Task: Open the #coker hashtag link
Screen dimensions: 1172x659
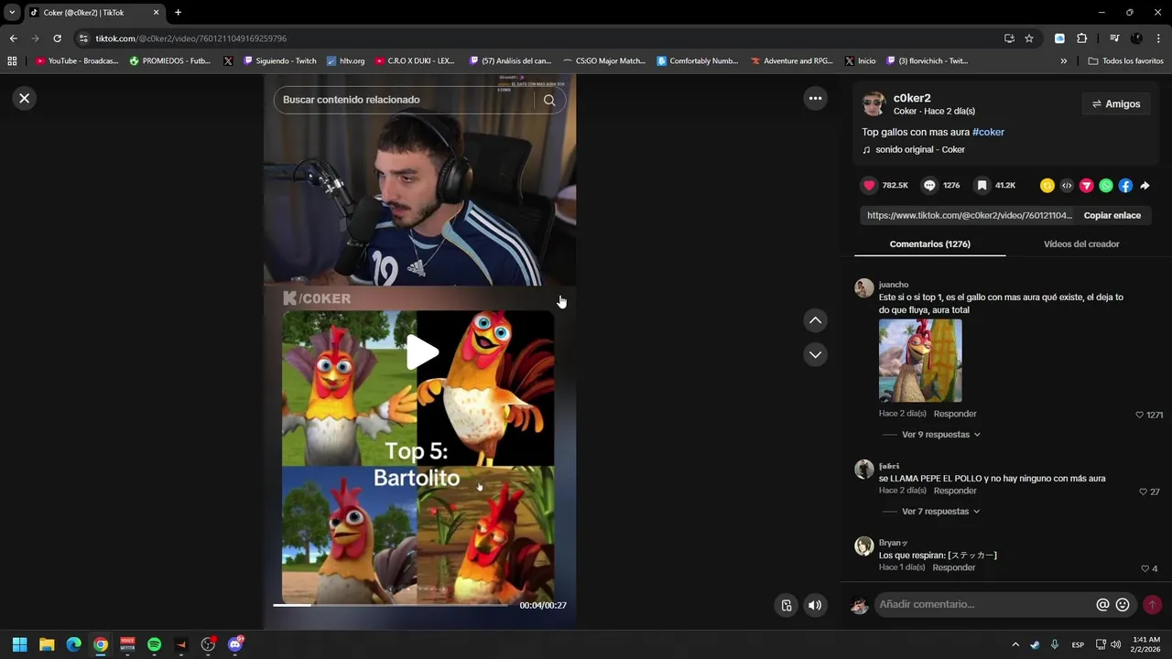Action: pos(988,132)
